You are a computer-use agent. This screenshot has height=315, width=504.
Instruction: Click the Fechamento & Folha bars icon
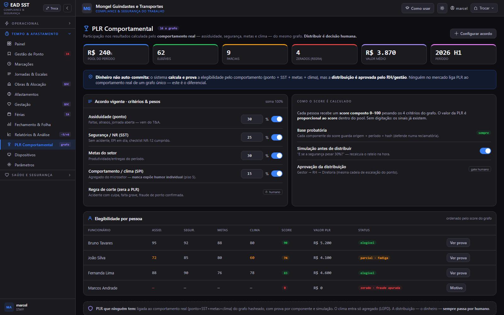point(9,124)
